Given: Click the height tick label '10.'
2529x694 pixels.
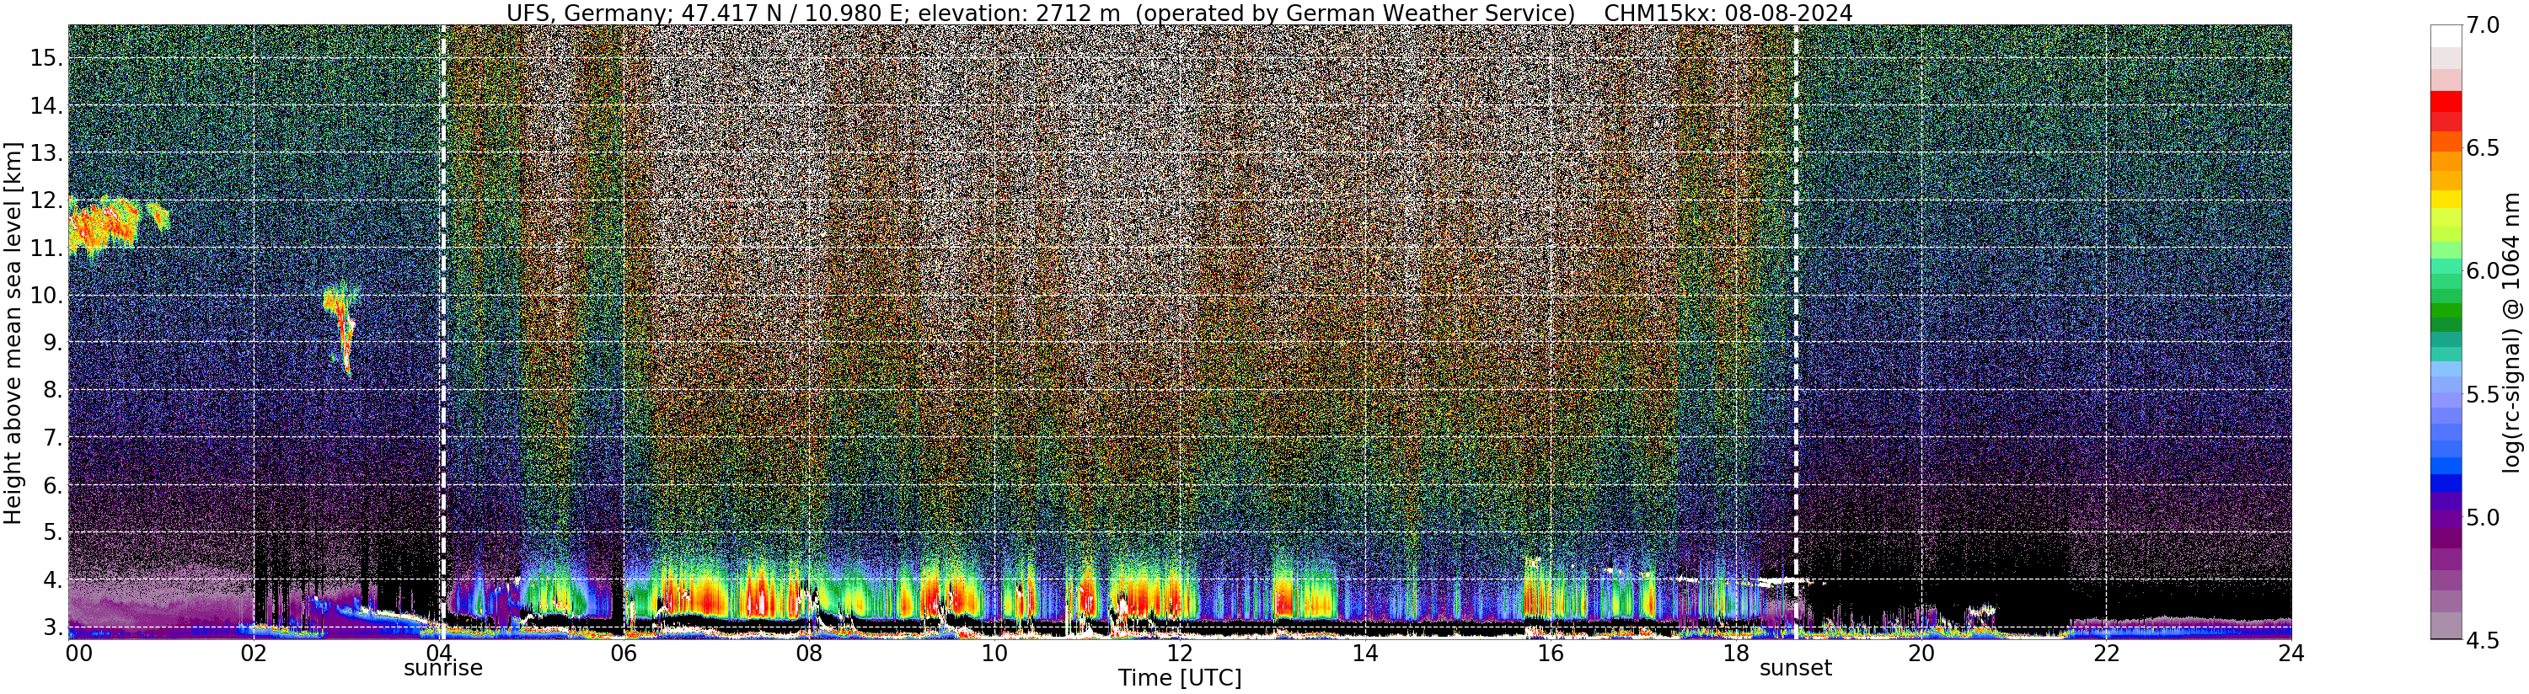Looking at the screenshot, I should tap(46, 296).
